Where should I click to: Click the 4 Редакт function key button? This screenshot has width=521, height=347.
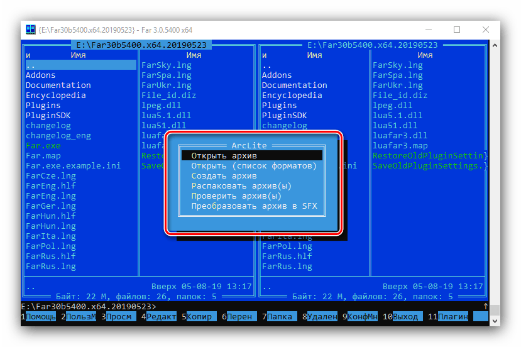pyautogui.click(x=159, y=316)
